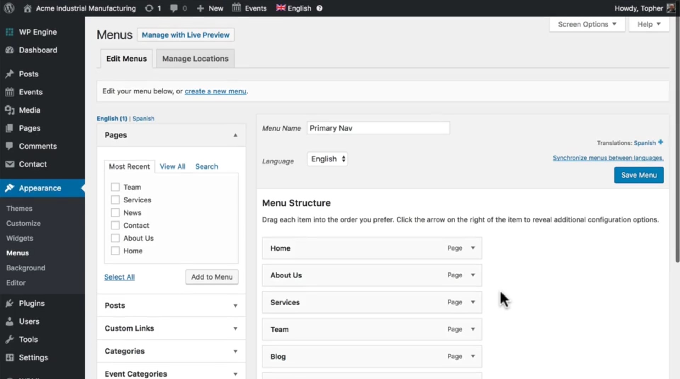Click the Appearance paintbrush icon
Screen dimensions: 680x379
click(10, 188)
